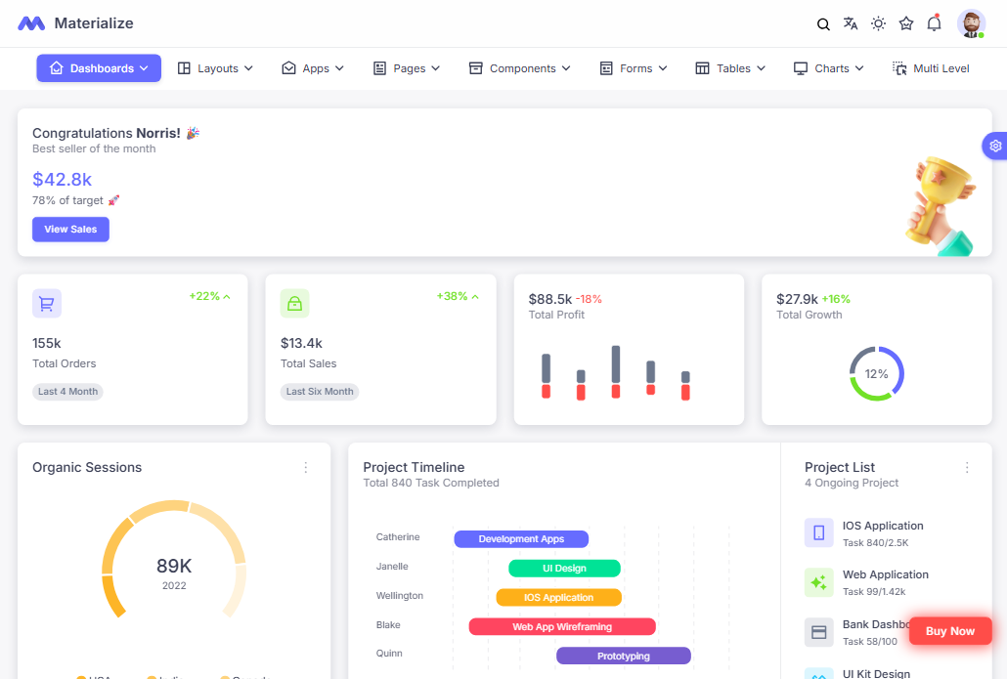The height and width of the screenshot is (679, 1007).
Task: Click the Web Application project title
Action: click(x=886, y=574)
